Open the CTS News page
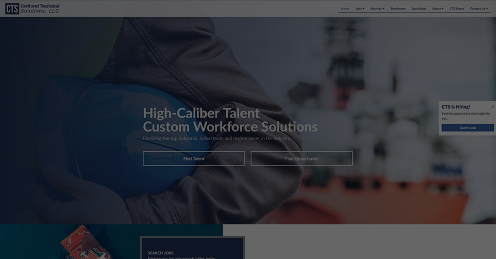The image size is (496, 259). [457, 9]
